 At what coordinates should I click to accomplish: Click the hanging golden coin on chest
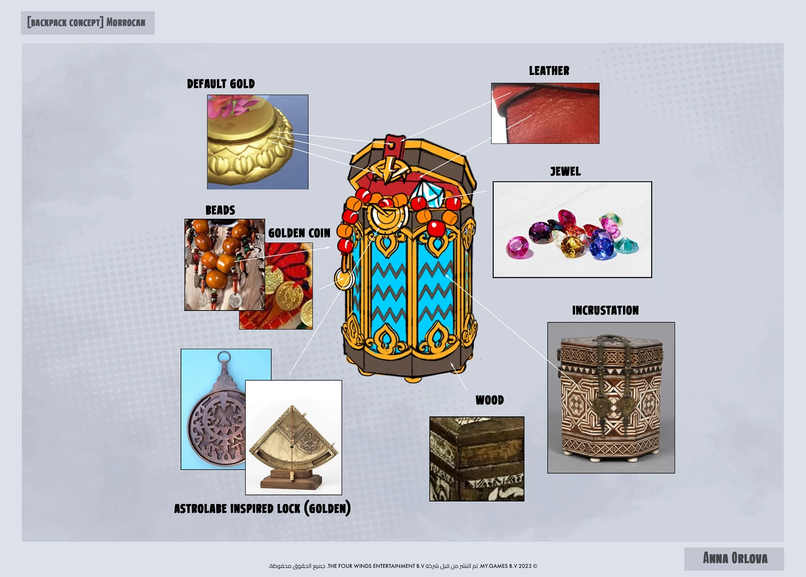(344, 278)
